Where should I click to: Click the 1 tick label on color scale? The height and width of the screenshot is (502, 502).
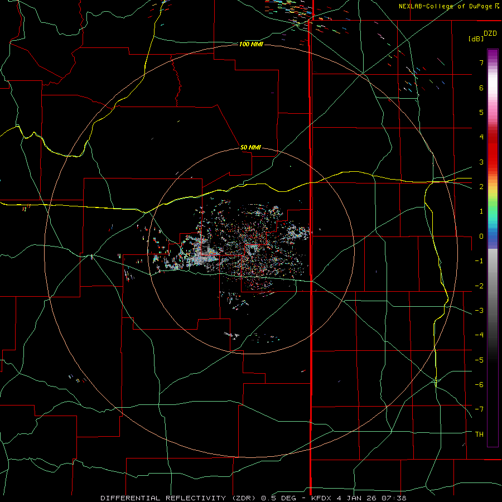[481, 211]
